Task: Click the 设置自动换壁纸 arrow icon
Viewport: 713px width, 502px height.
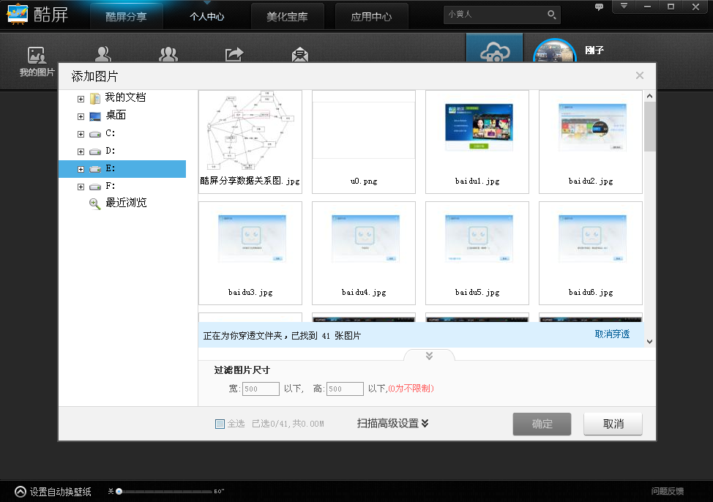Action: click(20, 492)
